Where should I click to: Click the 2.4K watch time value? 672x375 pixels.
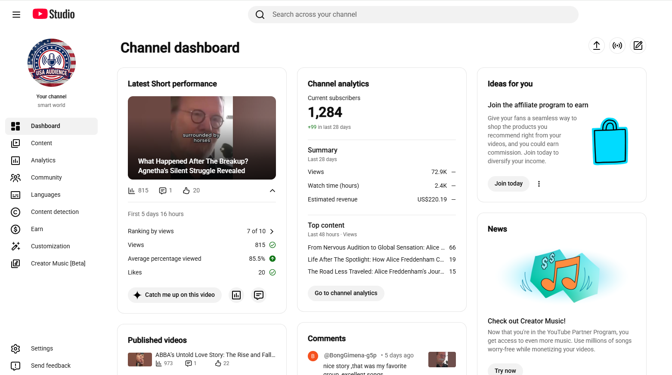click(441, 186)
